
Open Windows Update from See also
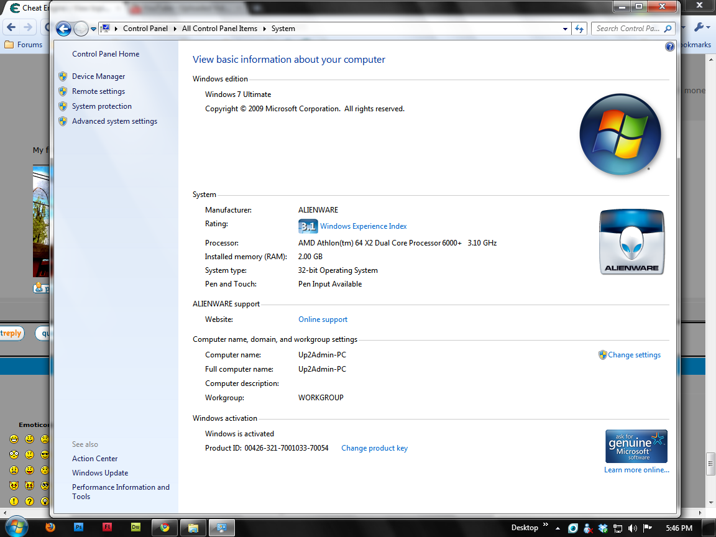click(99, 473)
